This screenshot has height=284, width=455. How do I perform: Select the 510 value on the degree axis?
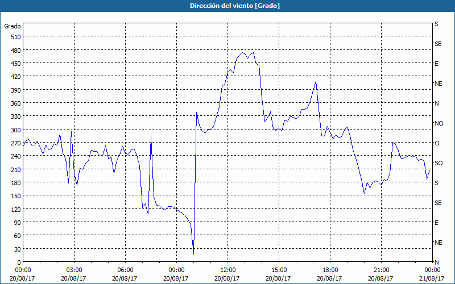pos(16,37)
